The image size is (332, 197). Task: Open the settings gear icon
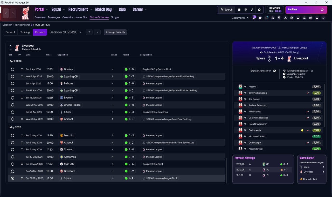[259, 10]
